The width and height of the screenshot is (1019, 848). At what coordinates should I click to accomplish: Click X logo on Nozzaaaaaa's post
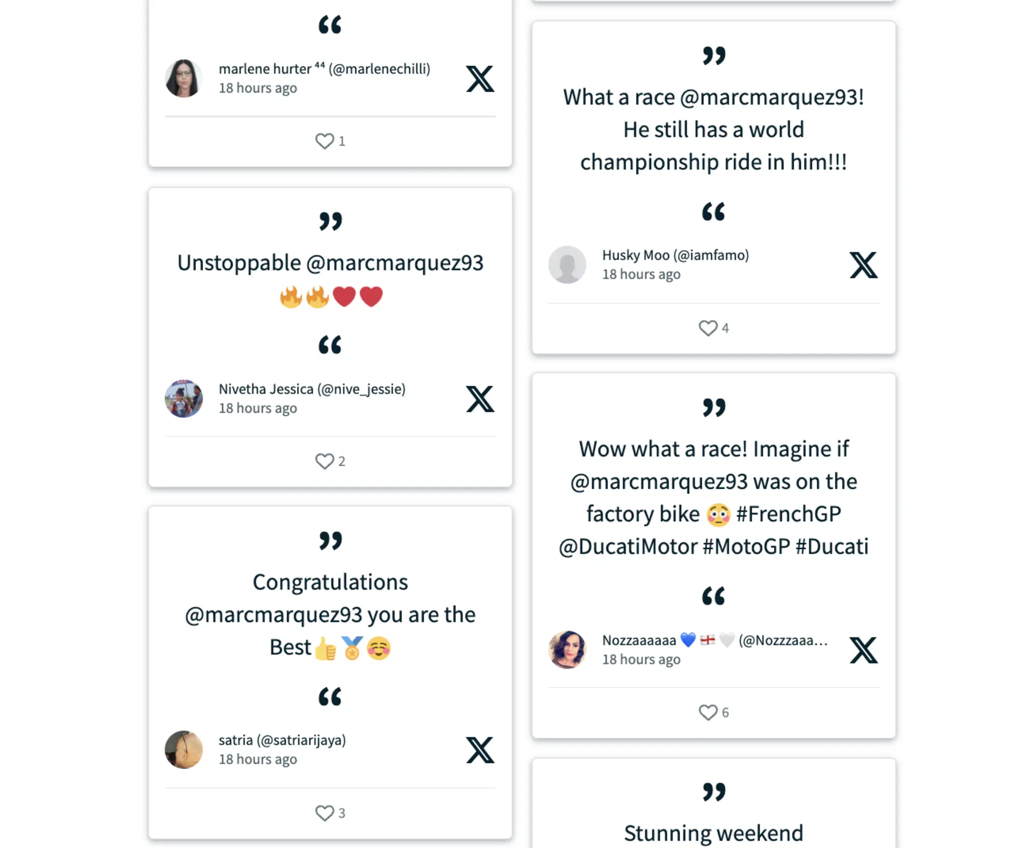[863, 650]
